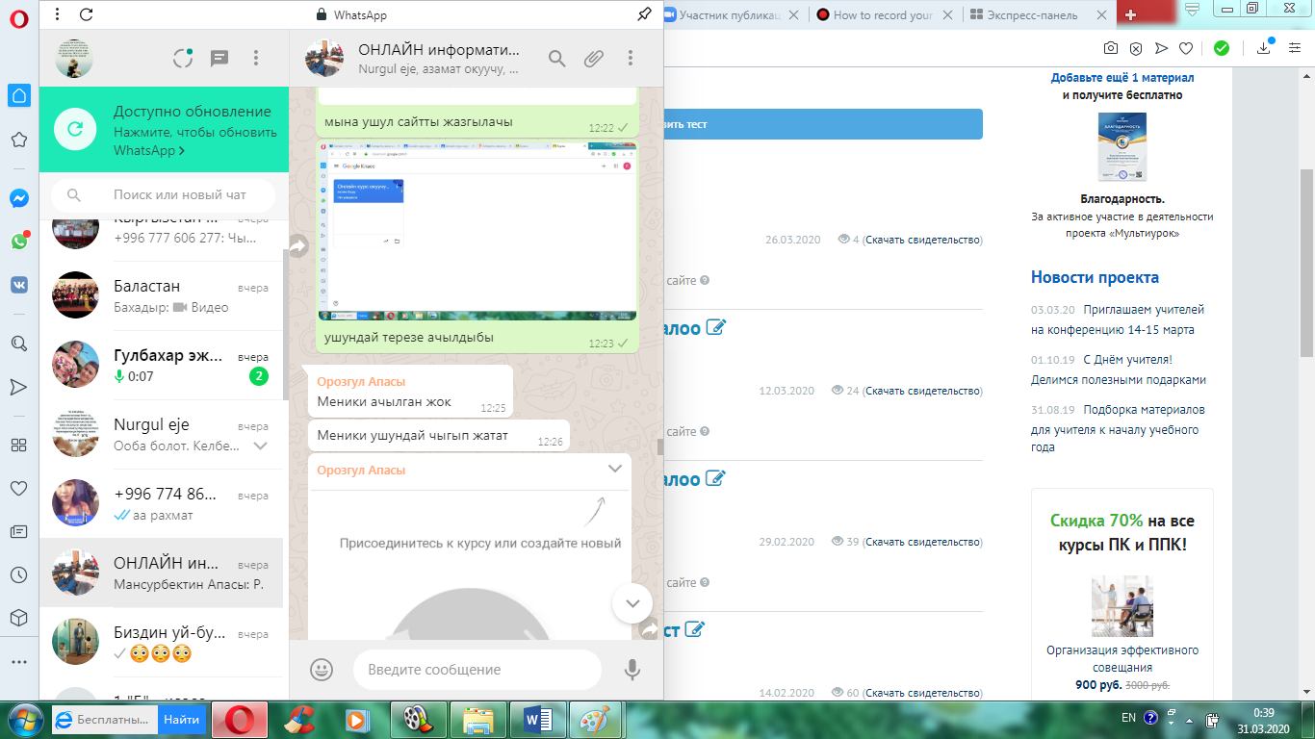Open Скачать свидетельство link dated 26.03.2020

click(922, 240)
